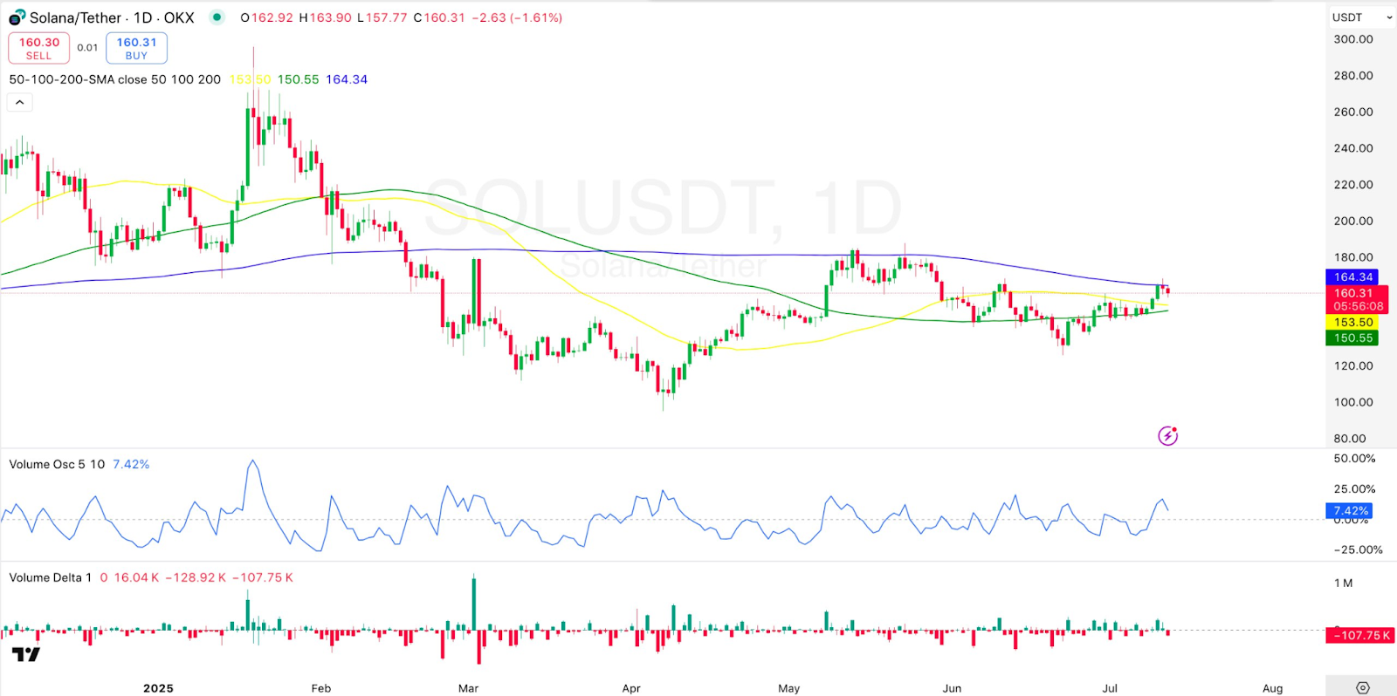Click the low value L157.77

click(x=382, y=17)
